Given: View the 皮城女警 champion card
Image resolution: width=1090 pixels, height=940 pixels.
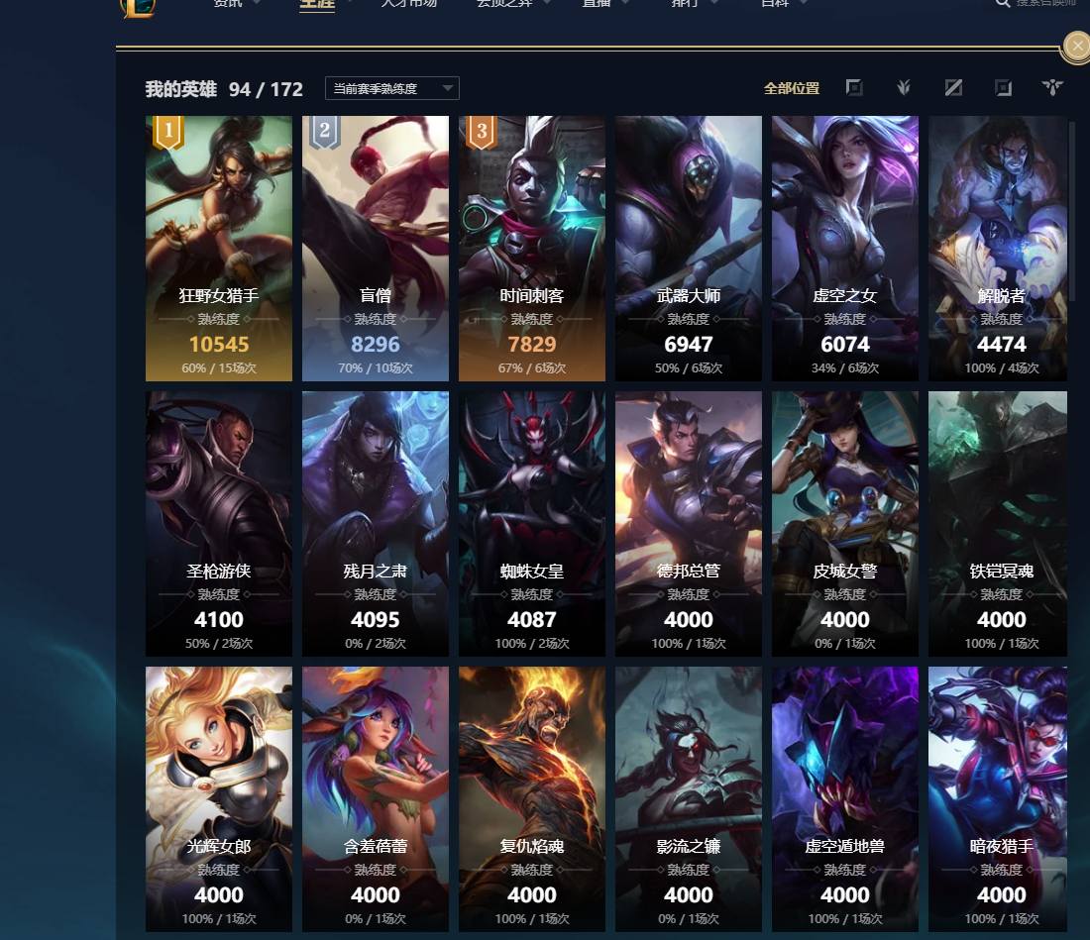Looking at the screenshot, I should [844, 523].
